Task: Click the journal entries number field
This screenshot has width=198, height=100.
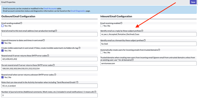Action: click(x=49, y=95)
